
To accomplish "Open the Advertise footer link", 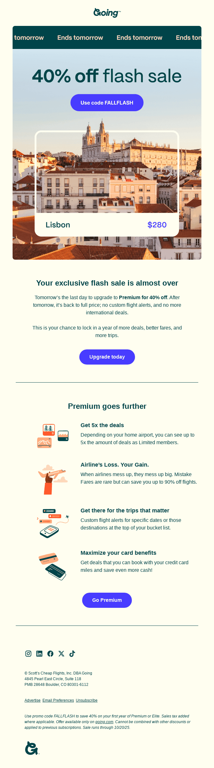I will pyautogui.click(x=32, y=700).
